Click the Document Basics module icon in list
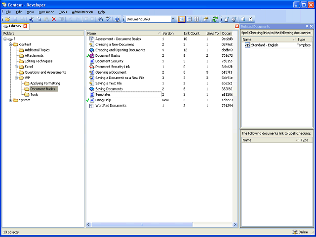 point(92,56)
